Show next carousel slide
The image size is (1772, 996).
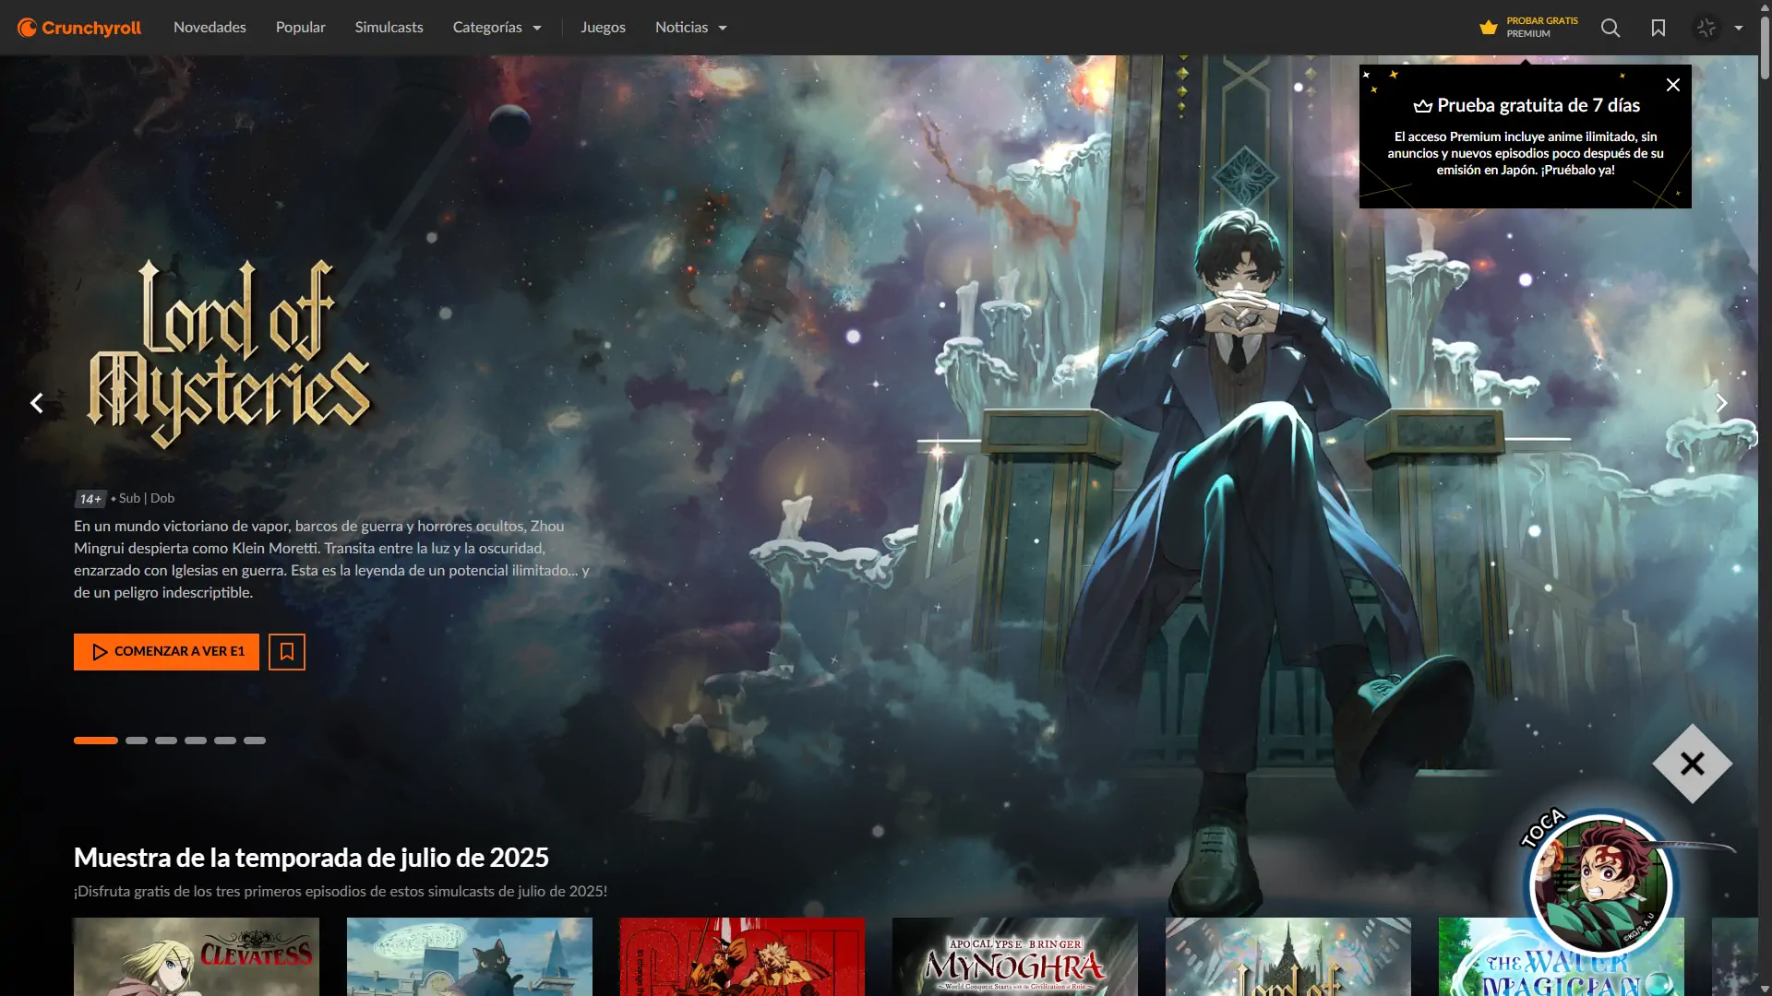click(1721, 403)
